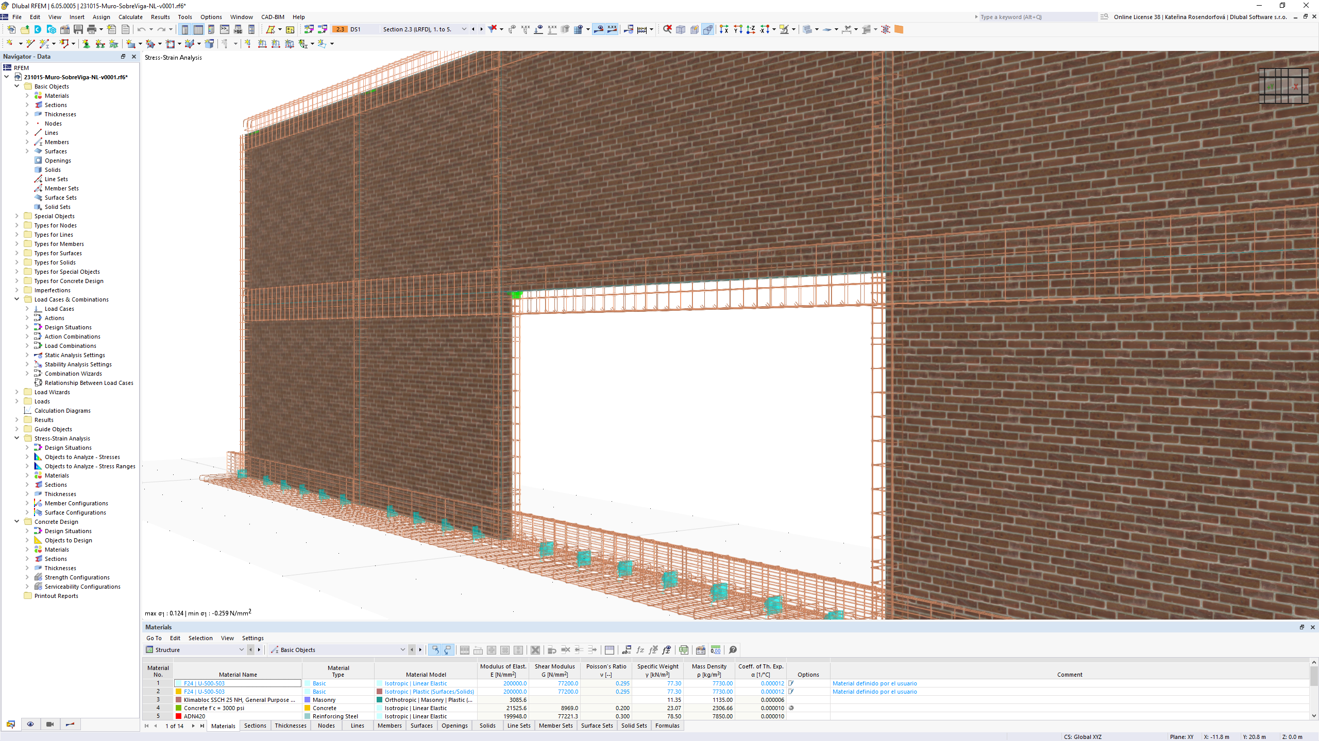Activate the Zoom by rectangle tool

667,29
